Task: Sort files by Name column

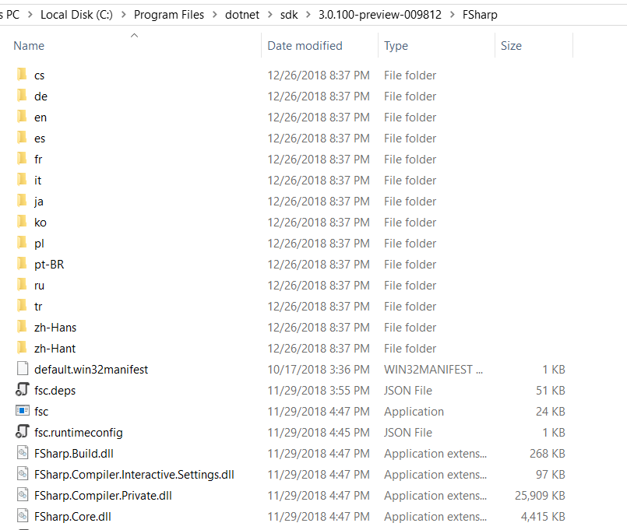Action: pyautogui.click(x=29, y=46)
